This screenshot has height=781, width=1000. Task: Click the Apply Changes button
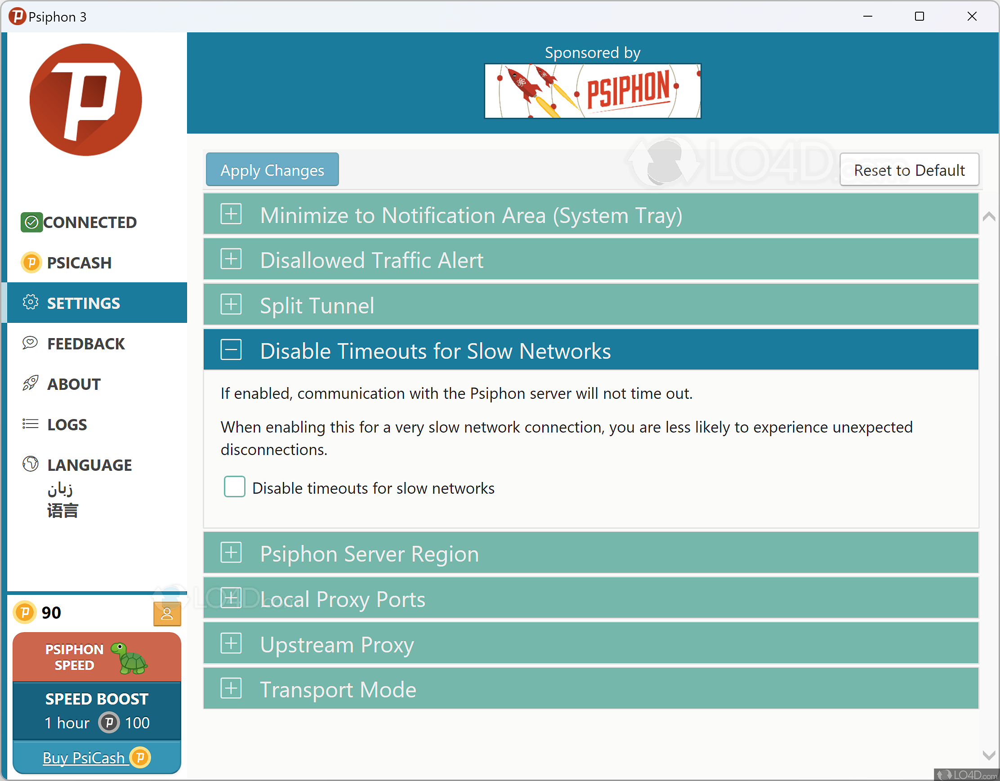point(272,170)
